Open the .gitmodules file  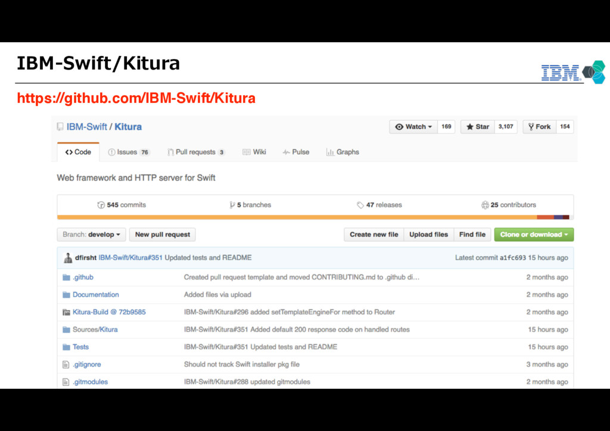tap(91, 382)
